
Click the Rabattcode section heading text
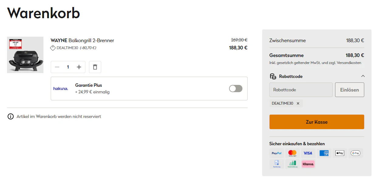[x=291, y=76]
